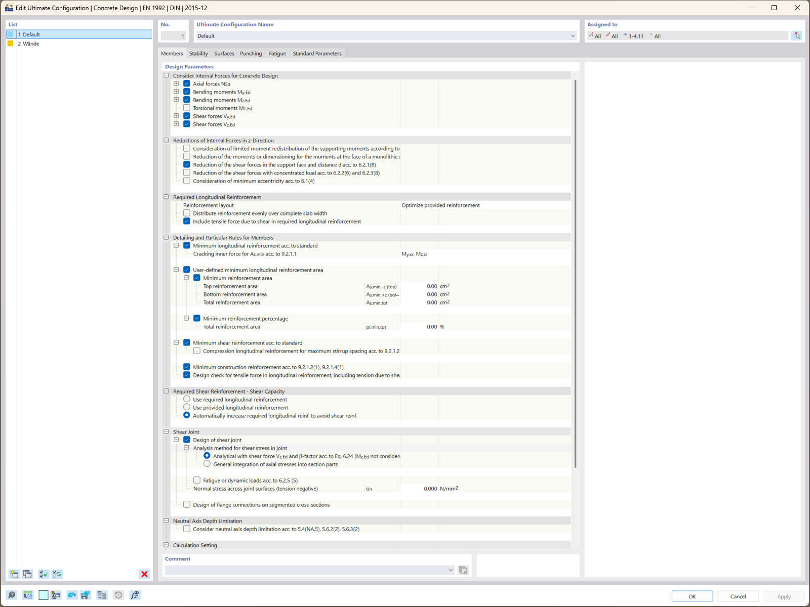The height and width of the screenshot is (607, 810).
Task: Collapse the Shear Joint section
Action: tap(166, 431)
